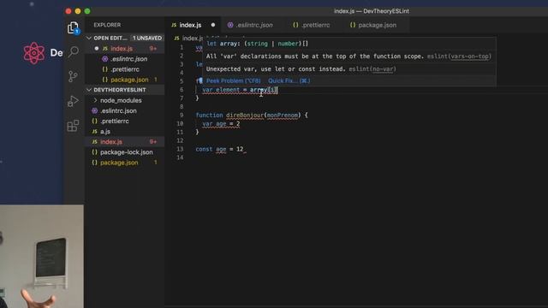The height and width of the screenshot is (308, 548).
Task: Click the 1 UNSAVED badge
Action: coord(147,38)
